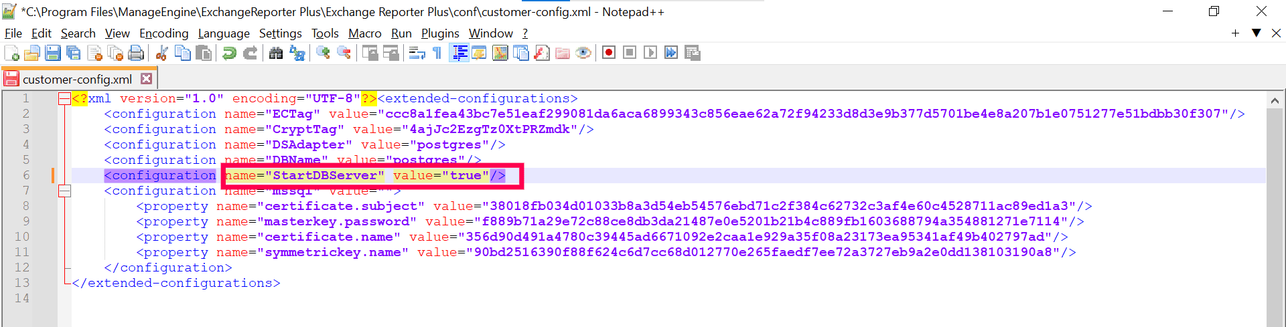This screenshot has width=1286, height=327.
Task: Open the Function List icon
Action: tap(542, 53)
